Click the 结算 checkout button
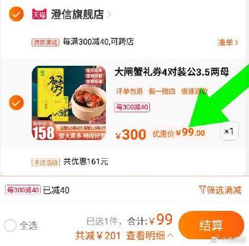The image size is (249, 246). click(211, 225)
